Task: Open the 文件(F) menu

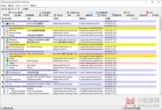Action: click(4, 6)
